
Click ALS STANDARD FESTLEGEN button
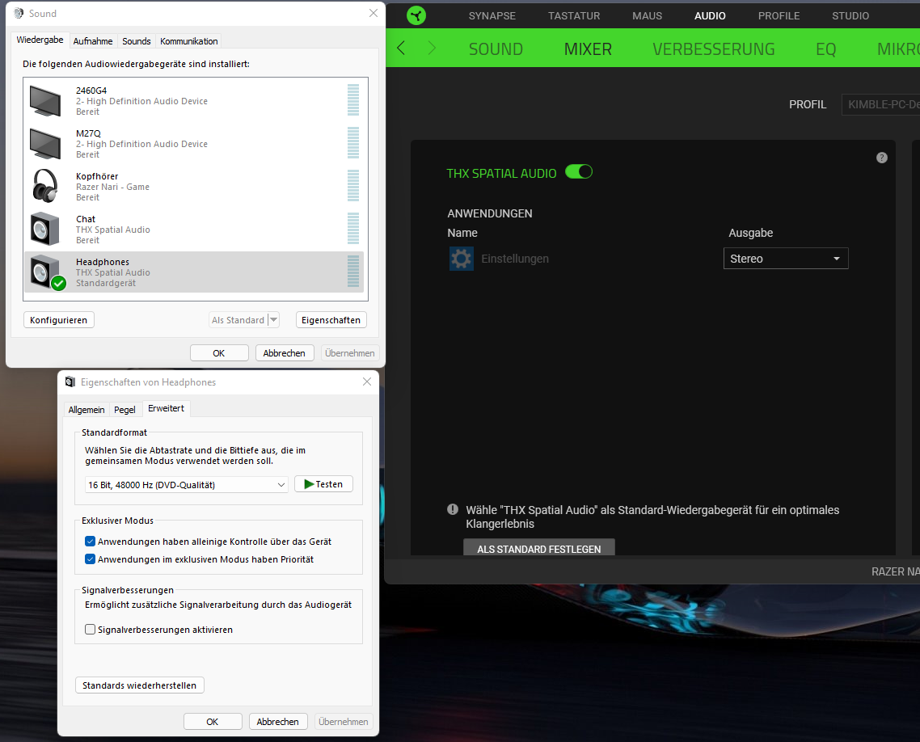tap(538, 548)
